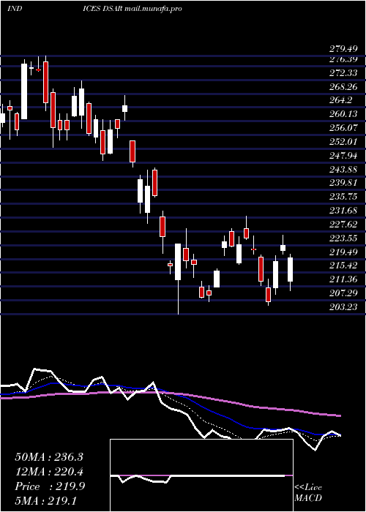This screenshot has height=512, width=366.
Task: Click the mail.munafa.pro title text
Action: 153,9
